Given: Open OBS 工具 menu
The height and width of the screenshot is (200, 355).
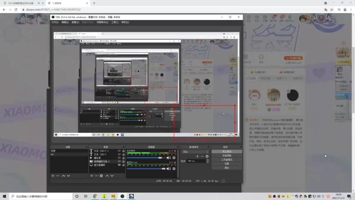Looking at the screenshot, I should 115,22.
